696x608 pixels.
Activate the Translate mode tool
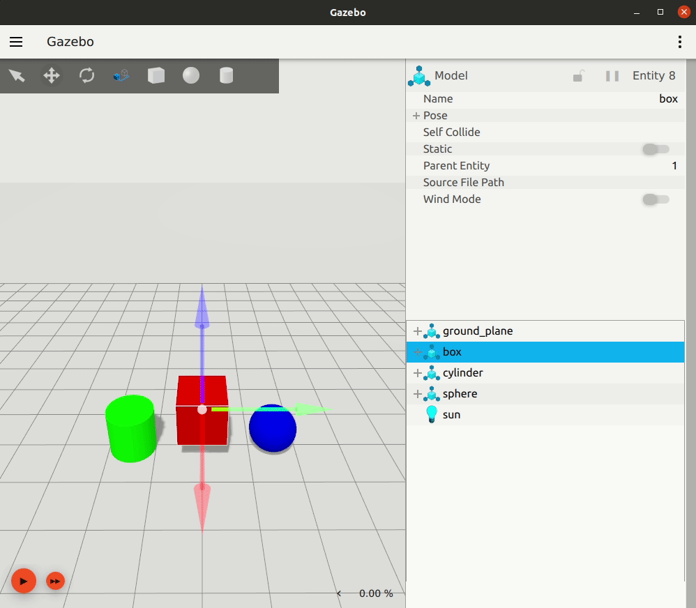tap(52, 75)
